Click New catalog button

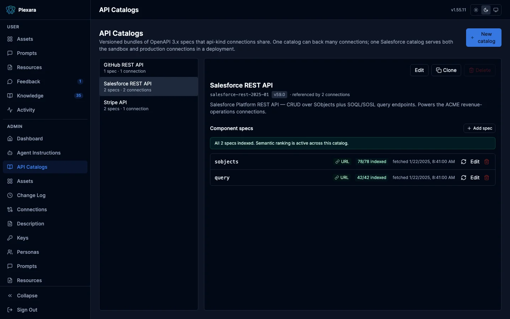click(483, 38)
